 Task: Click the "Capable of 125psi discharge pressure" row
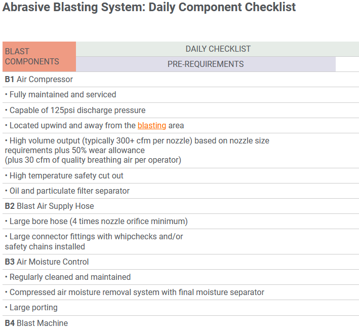[x=75, y=110]
